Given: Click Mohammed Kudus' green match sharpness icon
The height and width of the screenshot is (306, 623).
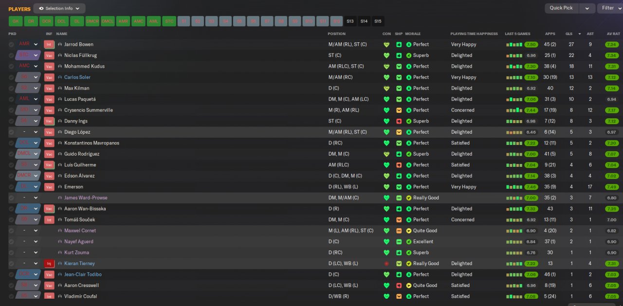Looking at the screenshot, I should pyautogui.click(x=399, y=66).
